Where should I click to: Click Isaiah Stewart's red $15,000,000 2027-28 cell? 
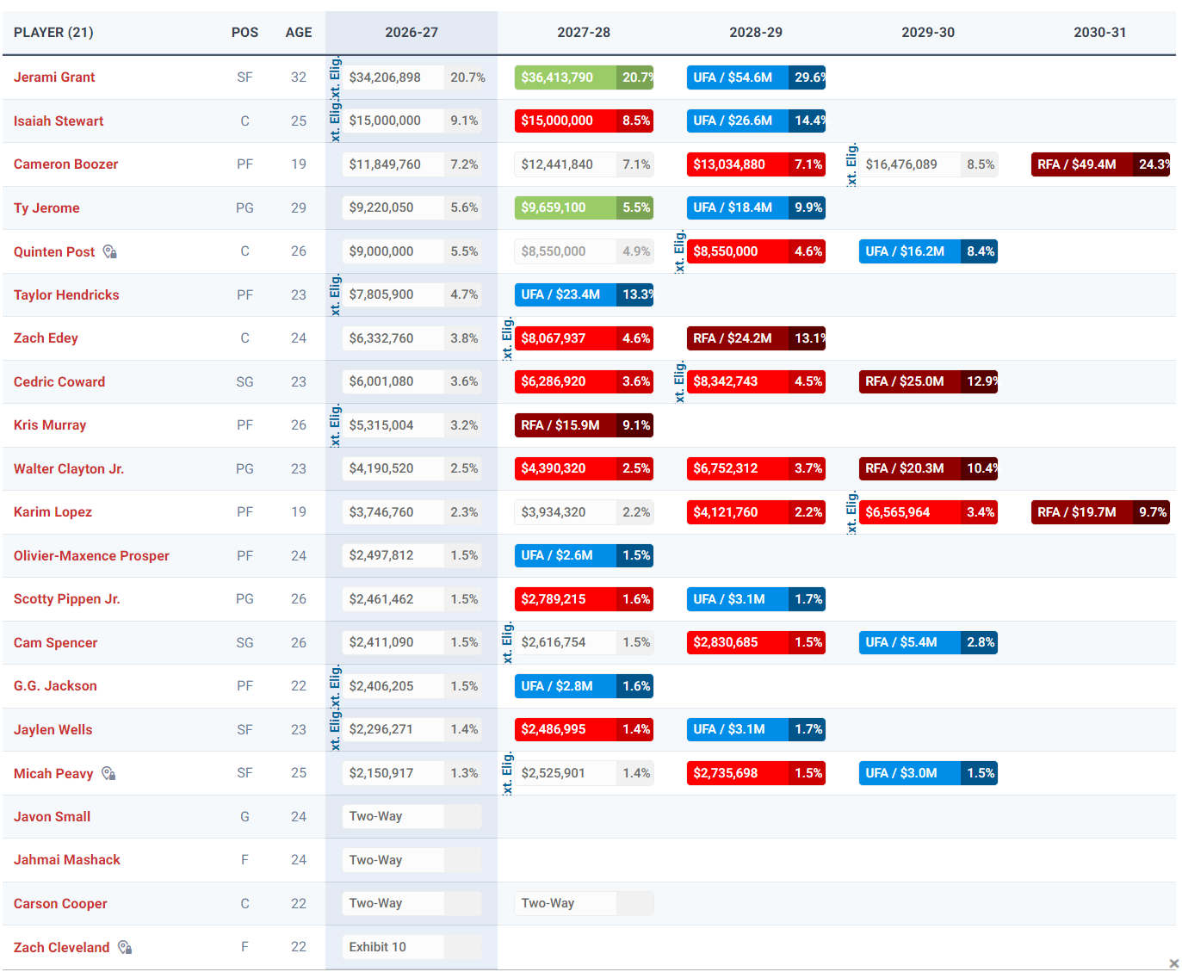[x=584, y=121]
